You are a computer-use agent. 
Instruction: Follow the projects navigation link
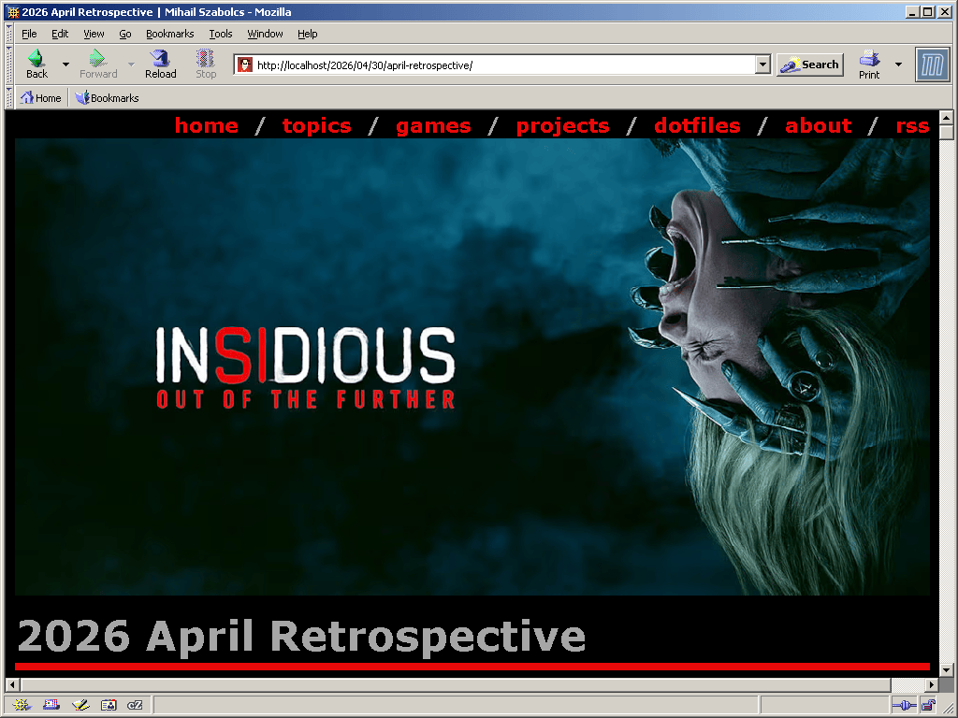[562, 125]
